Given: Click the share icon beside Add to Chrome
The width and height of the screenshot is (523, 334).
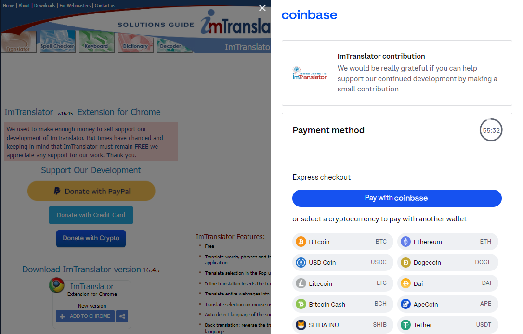Looking at the screenshot, I should 122,316.
